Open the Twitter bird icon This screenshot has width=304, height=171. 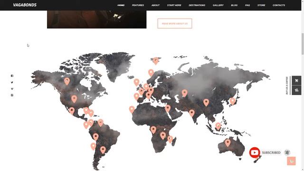pos(12,82)
